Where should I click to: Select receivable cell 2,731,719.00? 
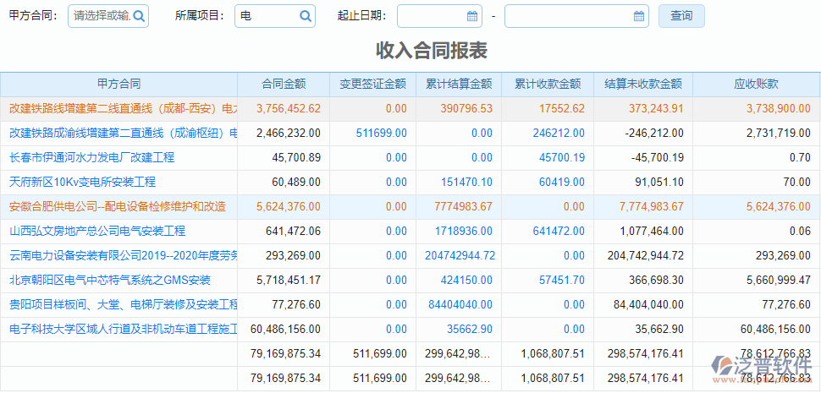click(x=779, y=134)
